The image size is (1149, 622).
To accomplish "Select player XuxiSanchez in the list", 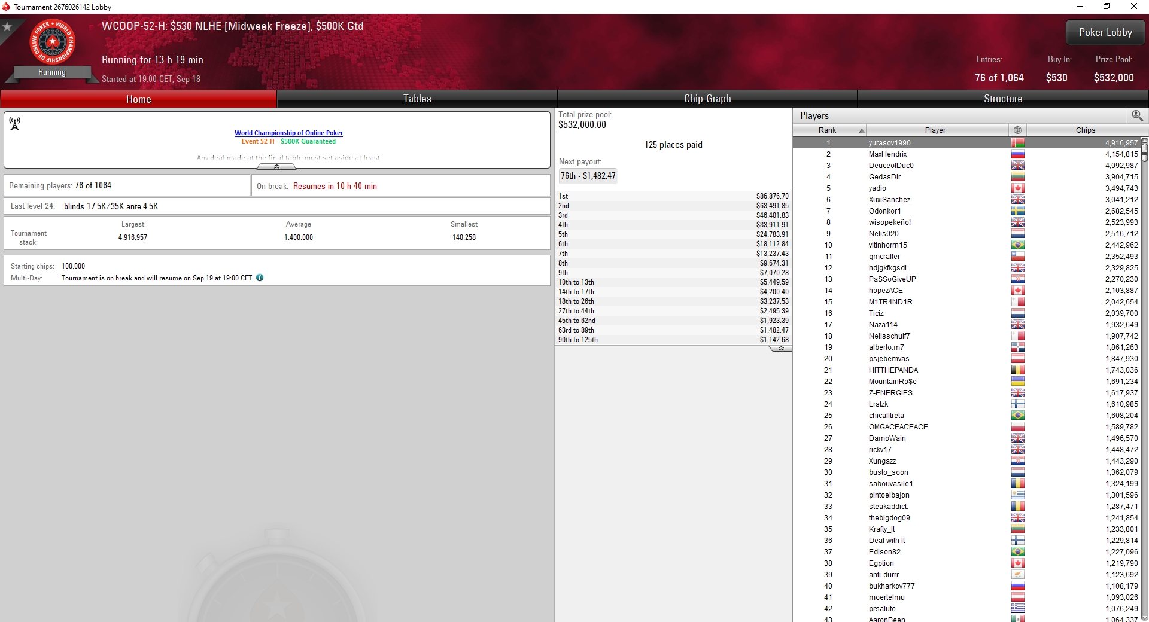I will coord(966,200).
